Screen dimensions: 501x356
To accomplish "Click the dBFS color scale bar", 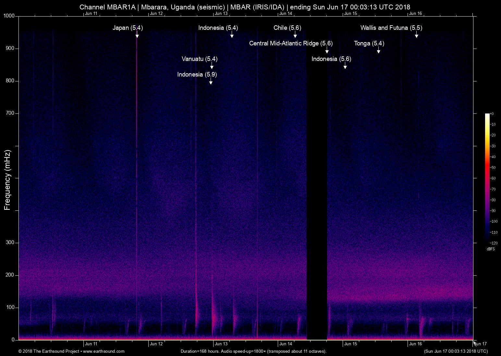I will [x=487, y=178].
